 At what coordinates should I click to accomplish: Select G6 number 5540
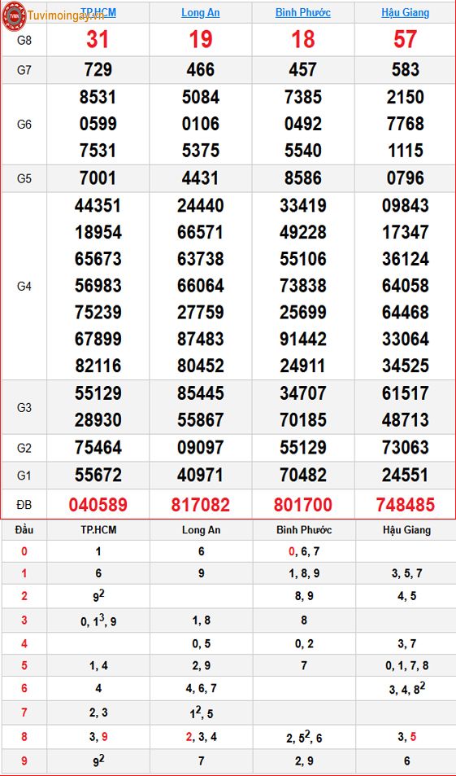tap(303, 151)
